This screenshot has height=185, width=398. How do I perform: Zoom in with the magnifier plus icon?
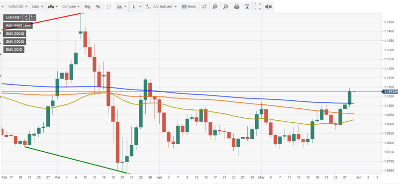[x=215, y=6]
